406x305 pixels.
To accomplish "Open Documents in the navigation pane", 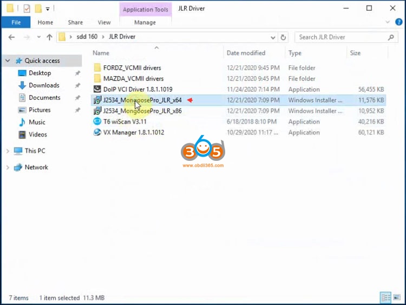I will 44,98.
